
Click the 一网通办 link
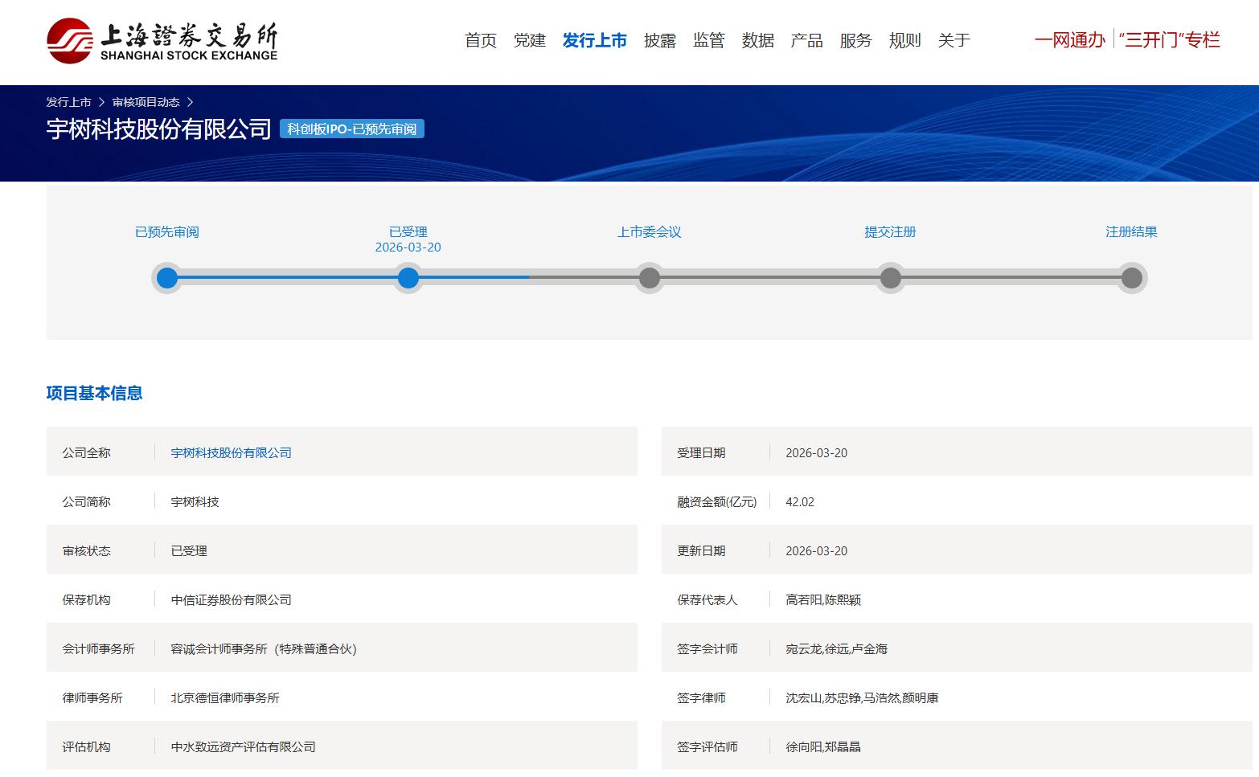(1069, 40)
